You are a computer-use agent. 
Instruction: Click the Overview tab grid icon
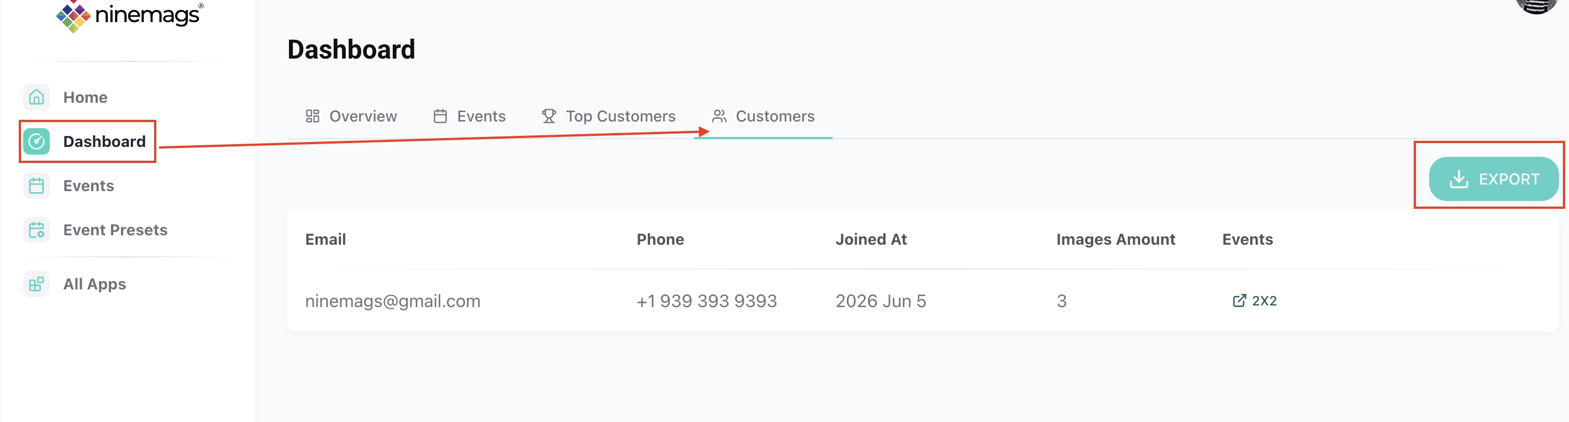pos(313,117)
